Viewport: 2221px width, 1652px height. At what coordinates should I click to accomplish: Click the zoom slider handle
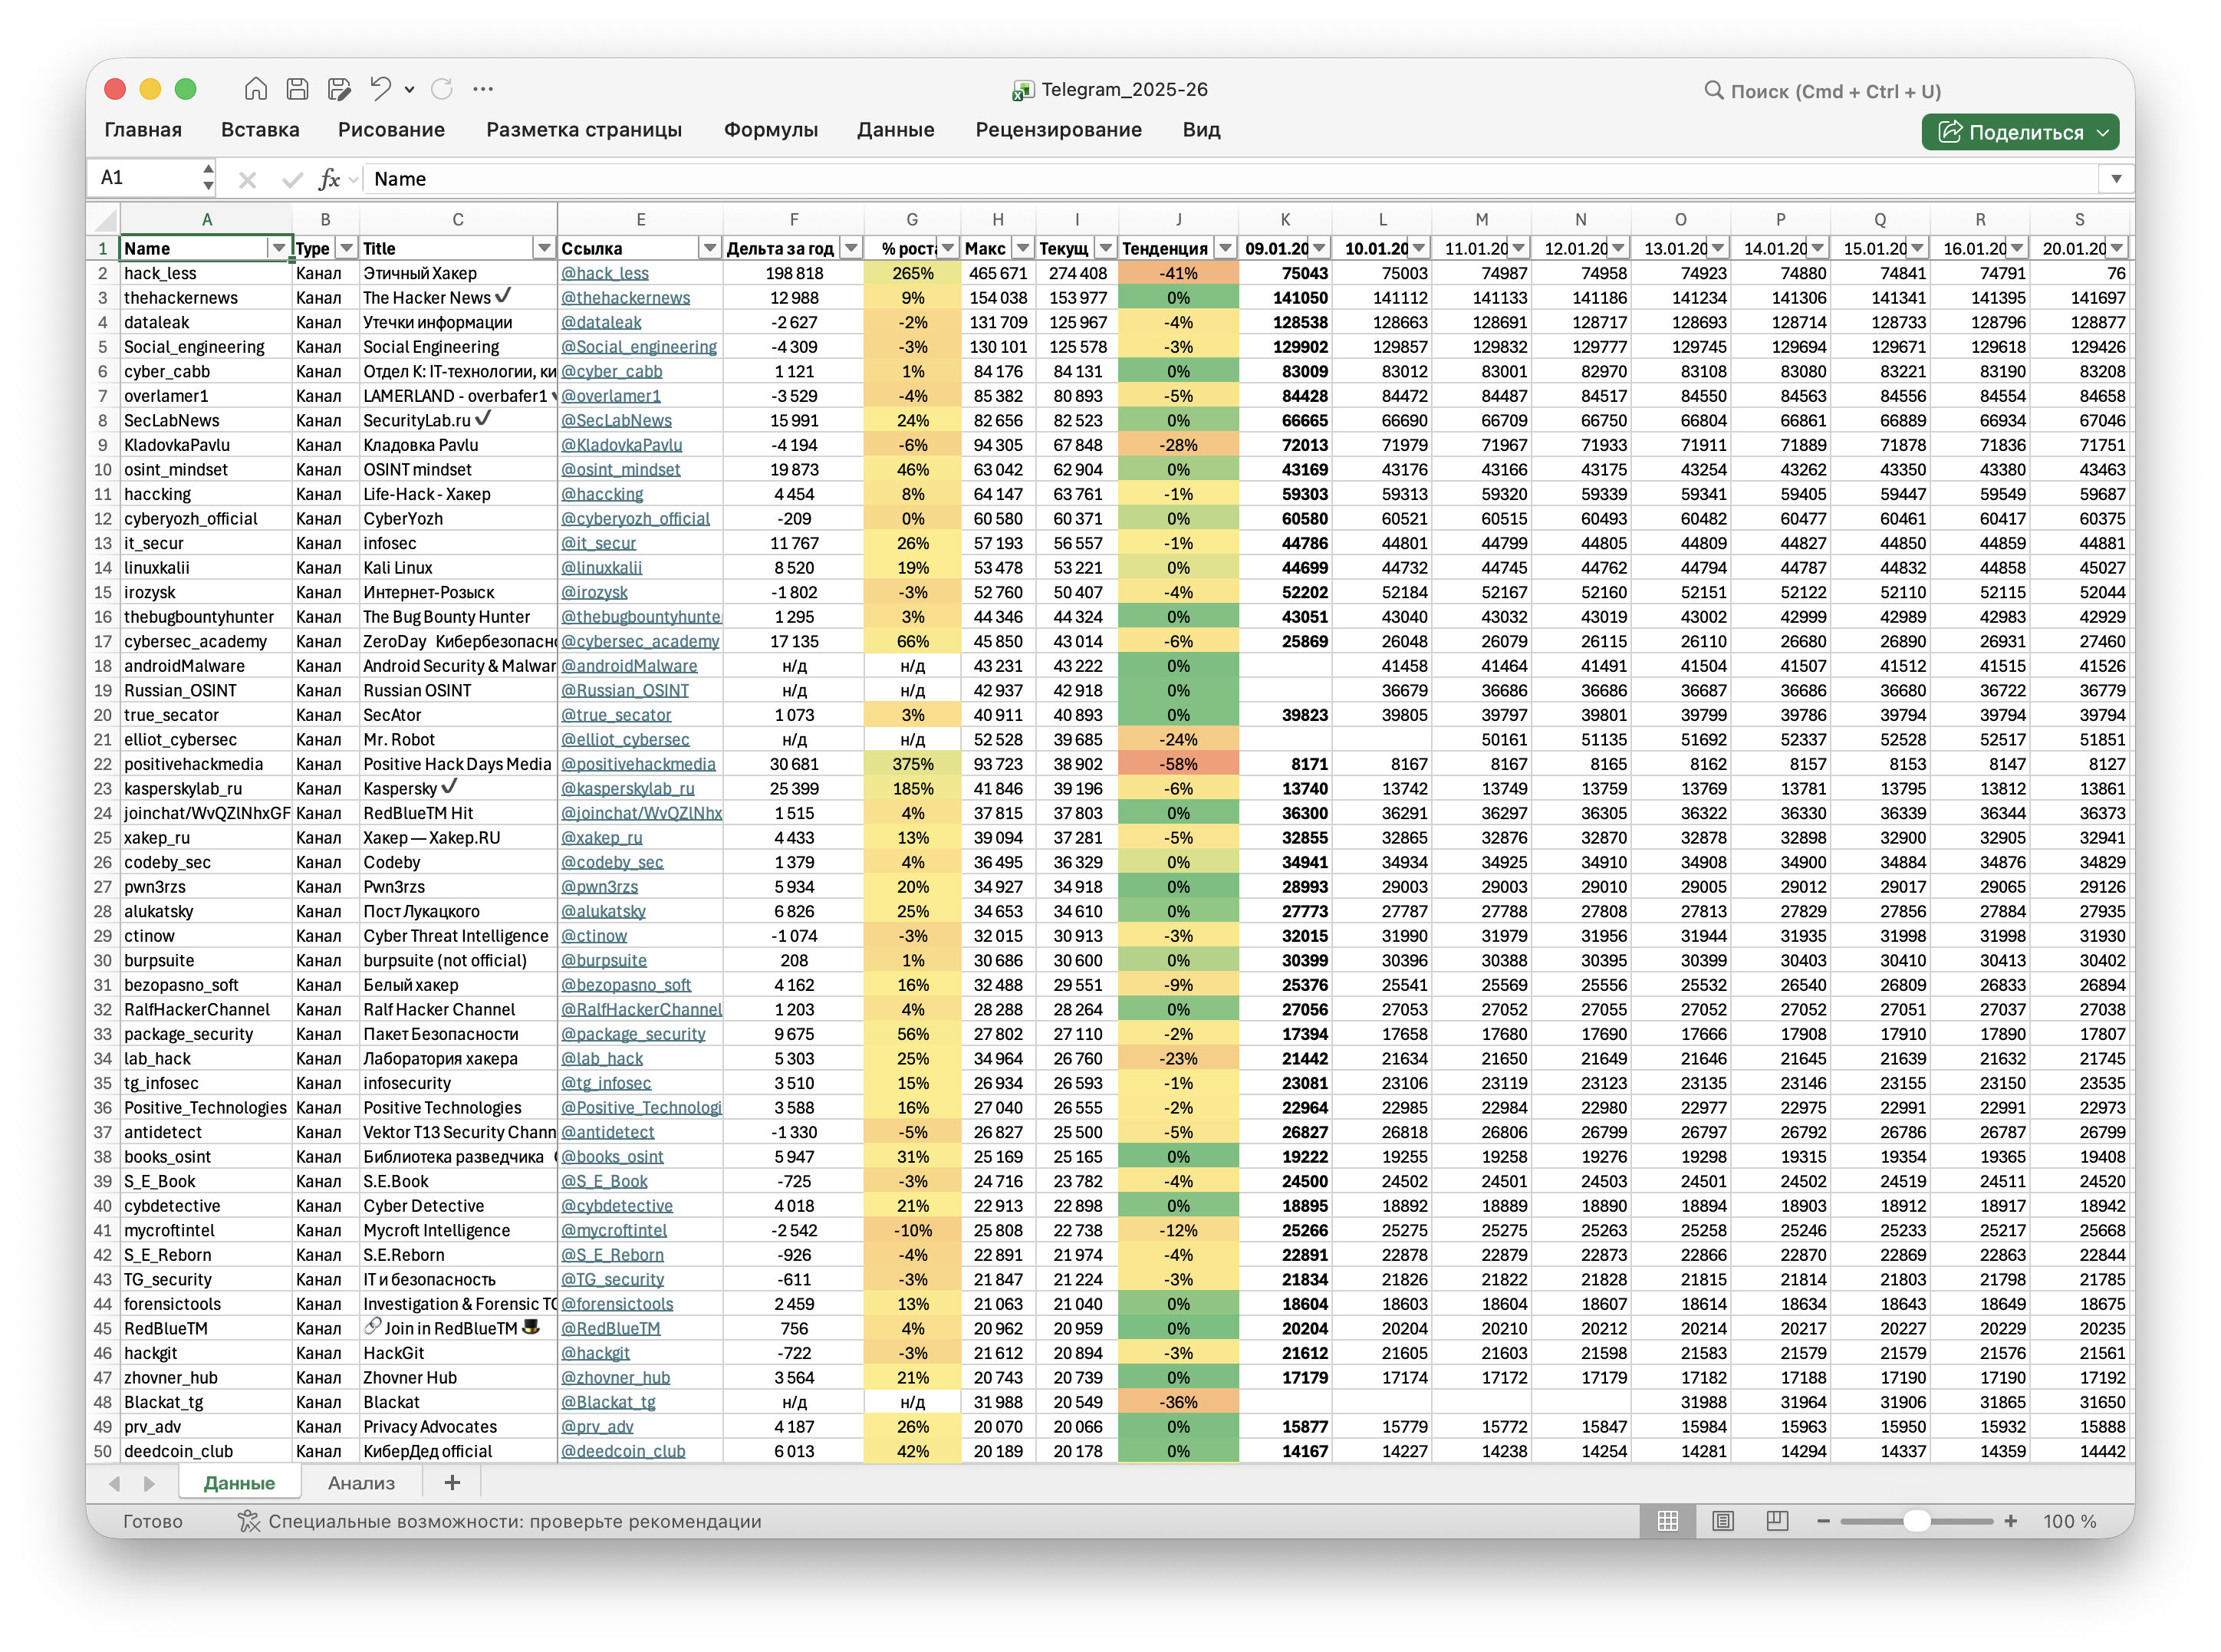coord(1916,1521)
